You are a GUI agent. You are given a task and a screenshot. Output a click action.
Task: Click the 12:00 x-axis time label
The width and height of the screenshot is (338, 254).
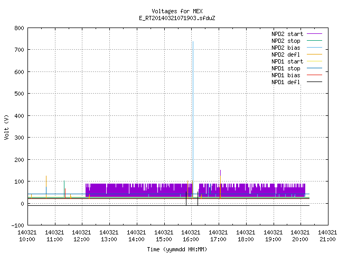tap(81, 239)
